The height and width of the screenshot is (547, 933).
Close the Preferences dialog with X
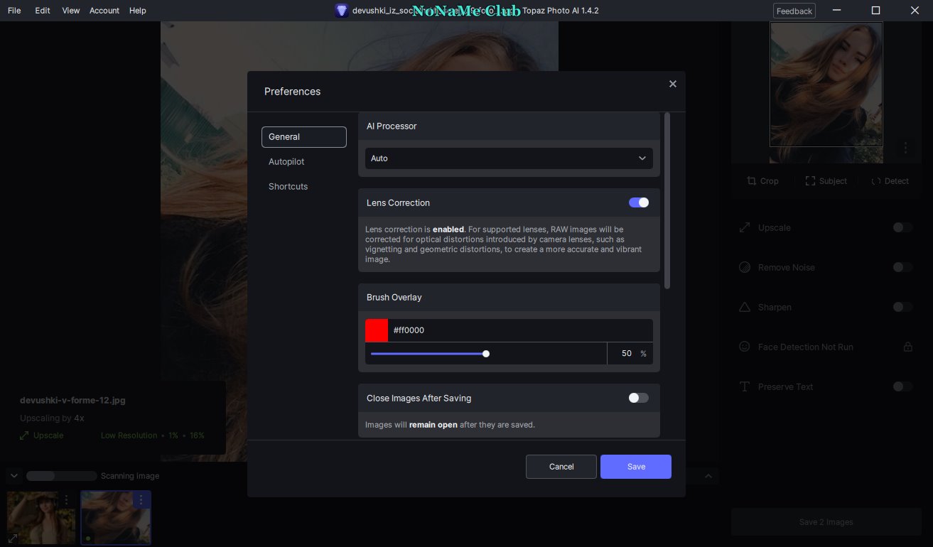tap(673, 84)
